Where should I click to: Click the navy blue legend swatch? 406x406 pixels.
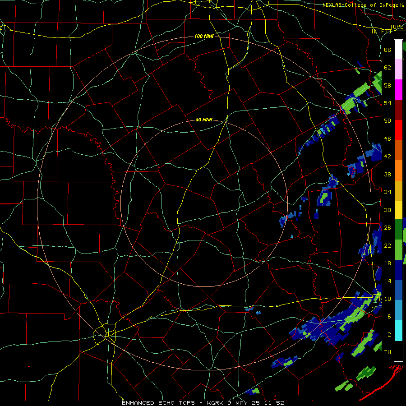(398, 270)
